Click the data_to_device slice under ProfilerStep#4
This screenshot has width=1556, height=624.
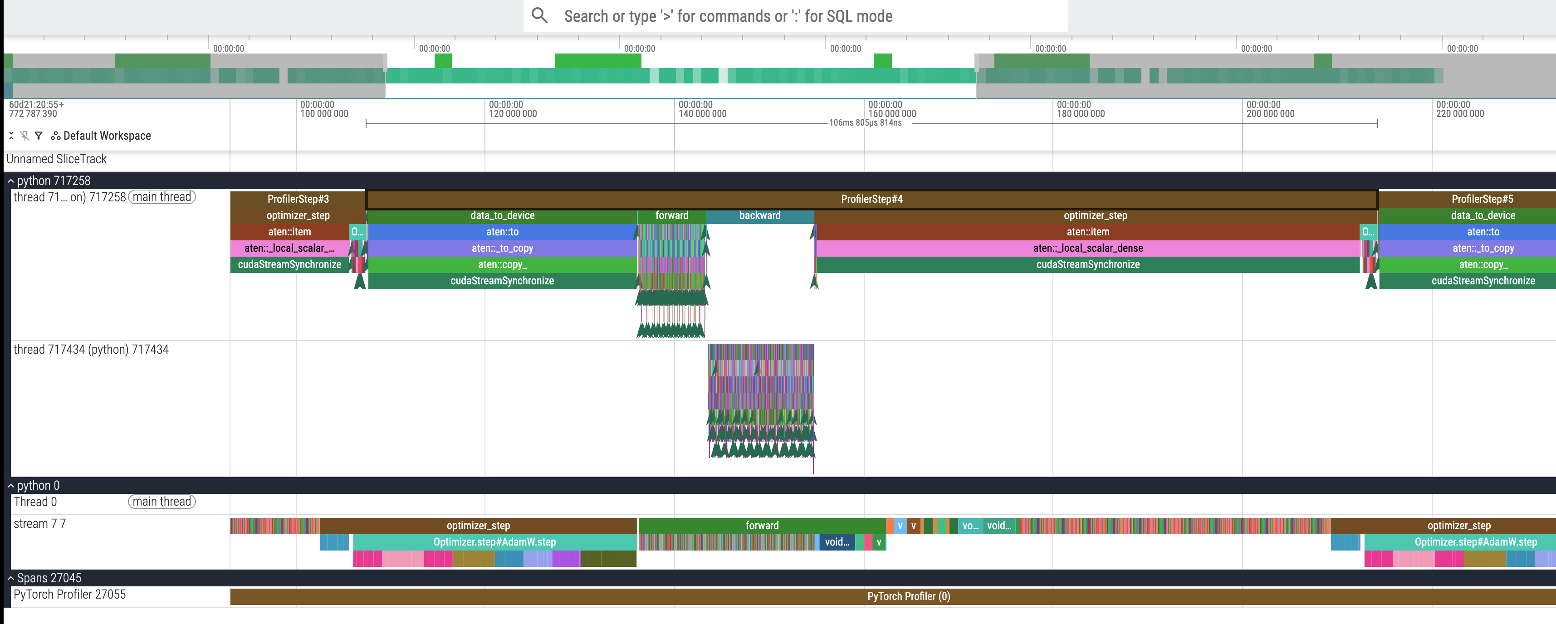click(502, 216)
